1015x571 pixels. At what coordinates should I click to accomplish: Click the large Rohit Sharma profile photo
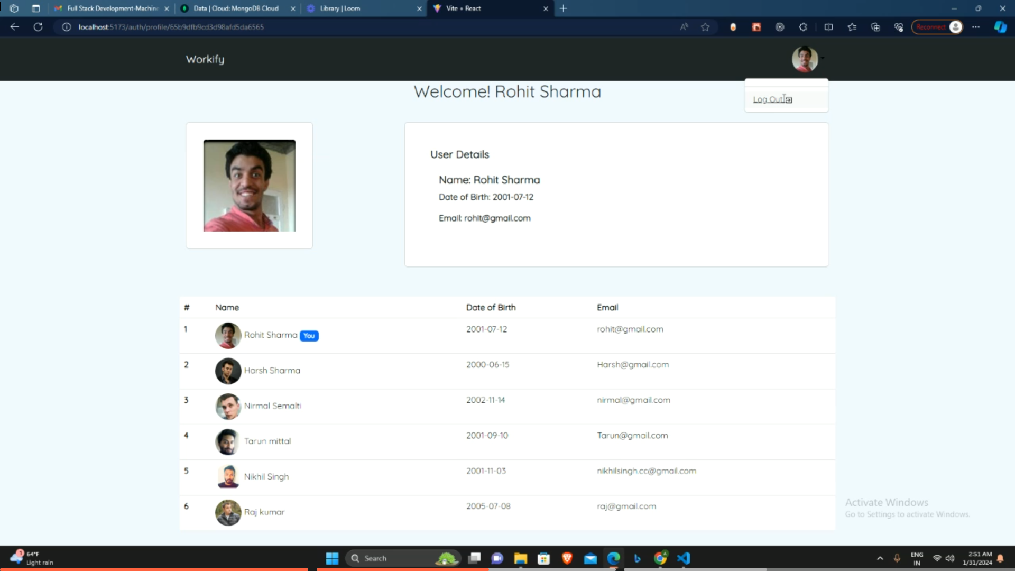250,186
